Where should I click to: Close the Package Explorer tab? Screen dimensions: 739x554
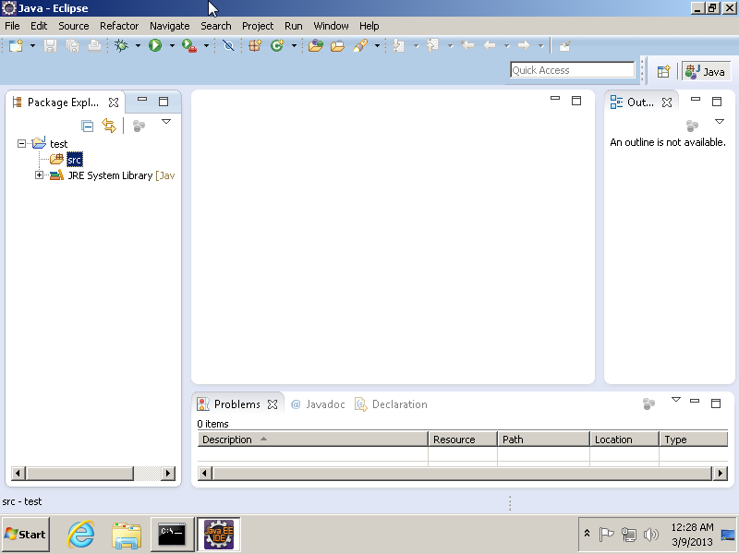114,102
